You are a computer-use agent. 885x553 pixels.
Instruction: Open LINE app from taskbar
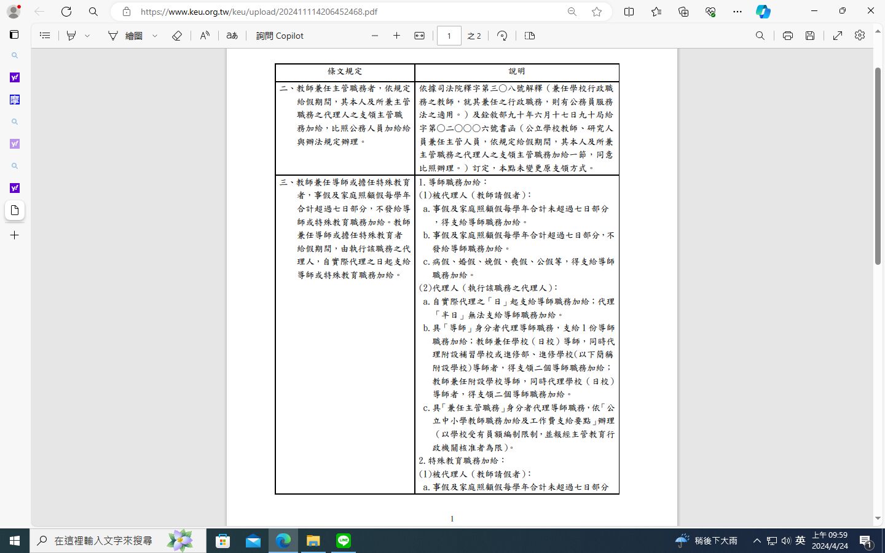[344, 541]
